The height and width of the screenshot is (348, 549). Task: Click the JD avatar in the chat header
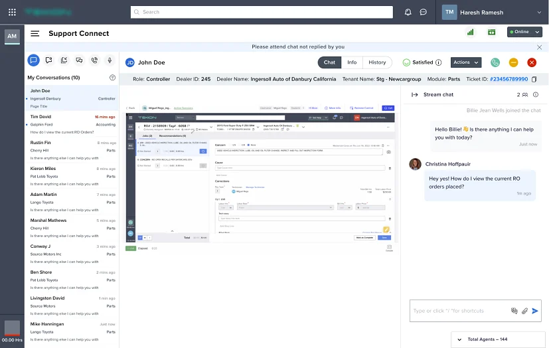[130, 62]
